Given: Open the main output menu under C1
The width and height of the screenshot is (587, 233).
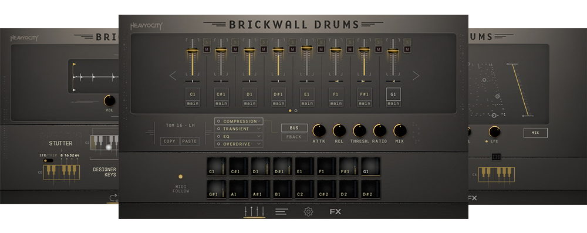Looking at the screenshot, I should [x=193, y=103].
